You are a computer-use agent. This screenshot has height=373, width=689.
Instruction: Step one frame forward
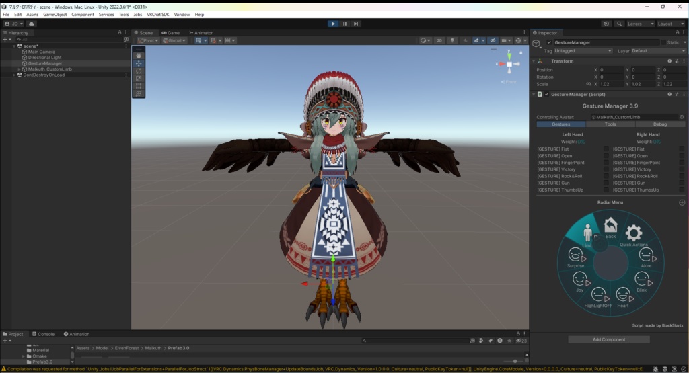coord(356,24)
